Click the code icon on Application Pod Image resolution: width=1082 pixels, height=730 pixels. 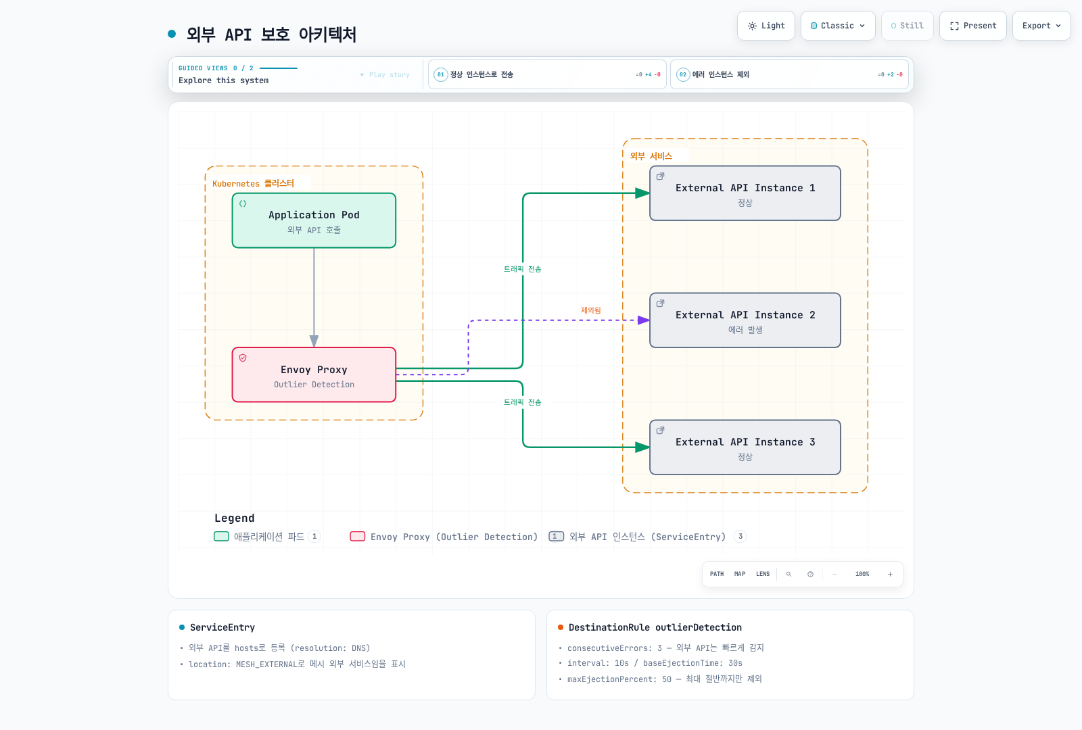(243, 203)
